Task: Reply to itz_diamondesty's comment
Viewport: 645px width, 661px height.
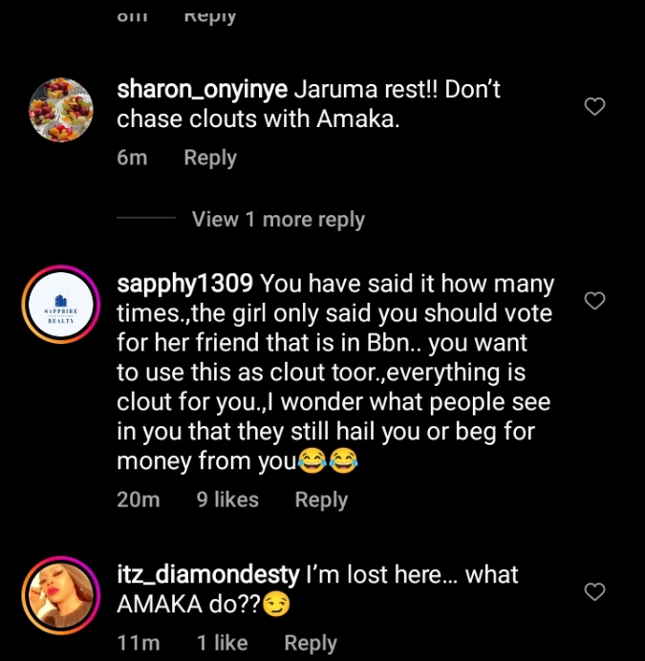Action: (x=311, y=643)
